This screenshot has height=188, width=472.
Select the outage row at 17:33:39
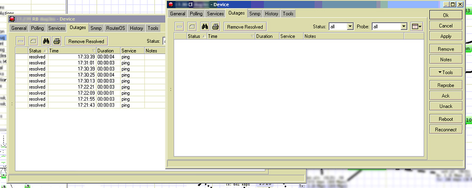pyautogui.click(x=90, y=56)
